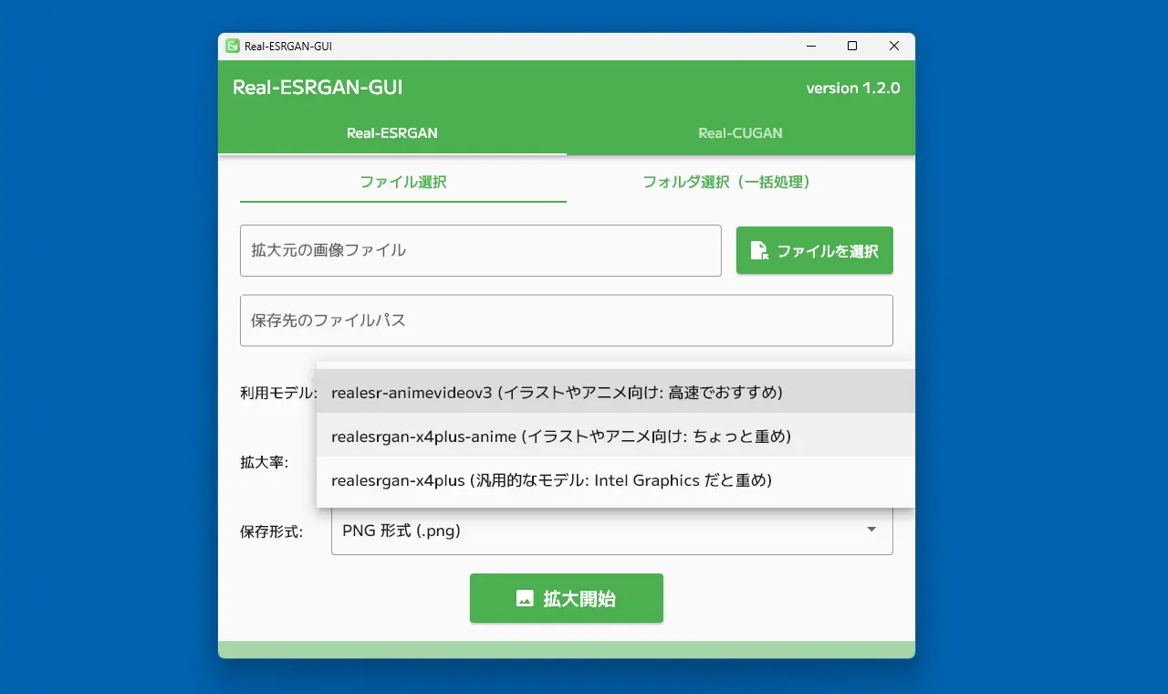Minimize the Real-ESRGAN-GUI window
This screenshot has height=694, width=1168.
(x=810, y=46)
